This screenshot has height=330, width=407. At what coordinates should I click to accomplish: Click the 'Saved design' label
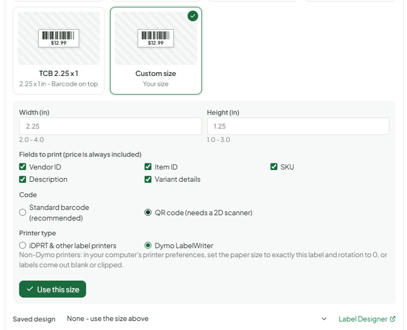pyautogui.click(x=34, y=319)
